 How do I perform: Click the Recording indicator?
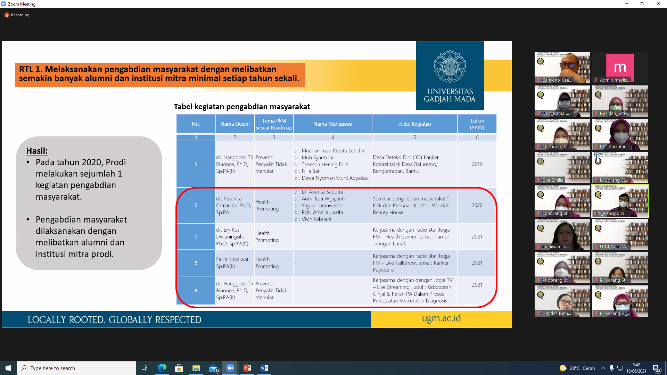pos(17,15)
